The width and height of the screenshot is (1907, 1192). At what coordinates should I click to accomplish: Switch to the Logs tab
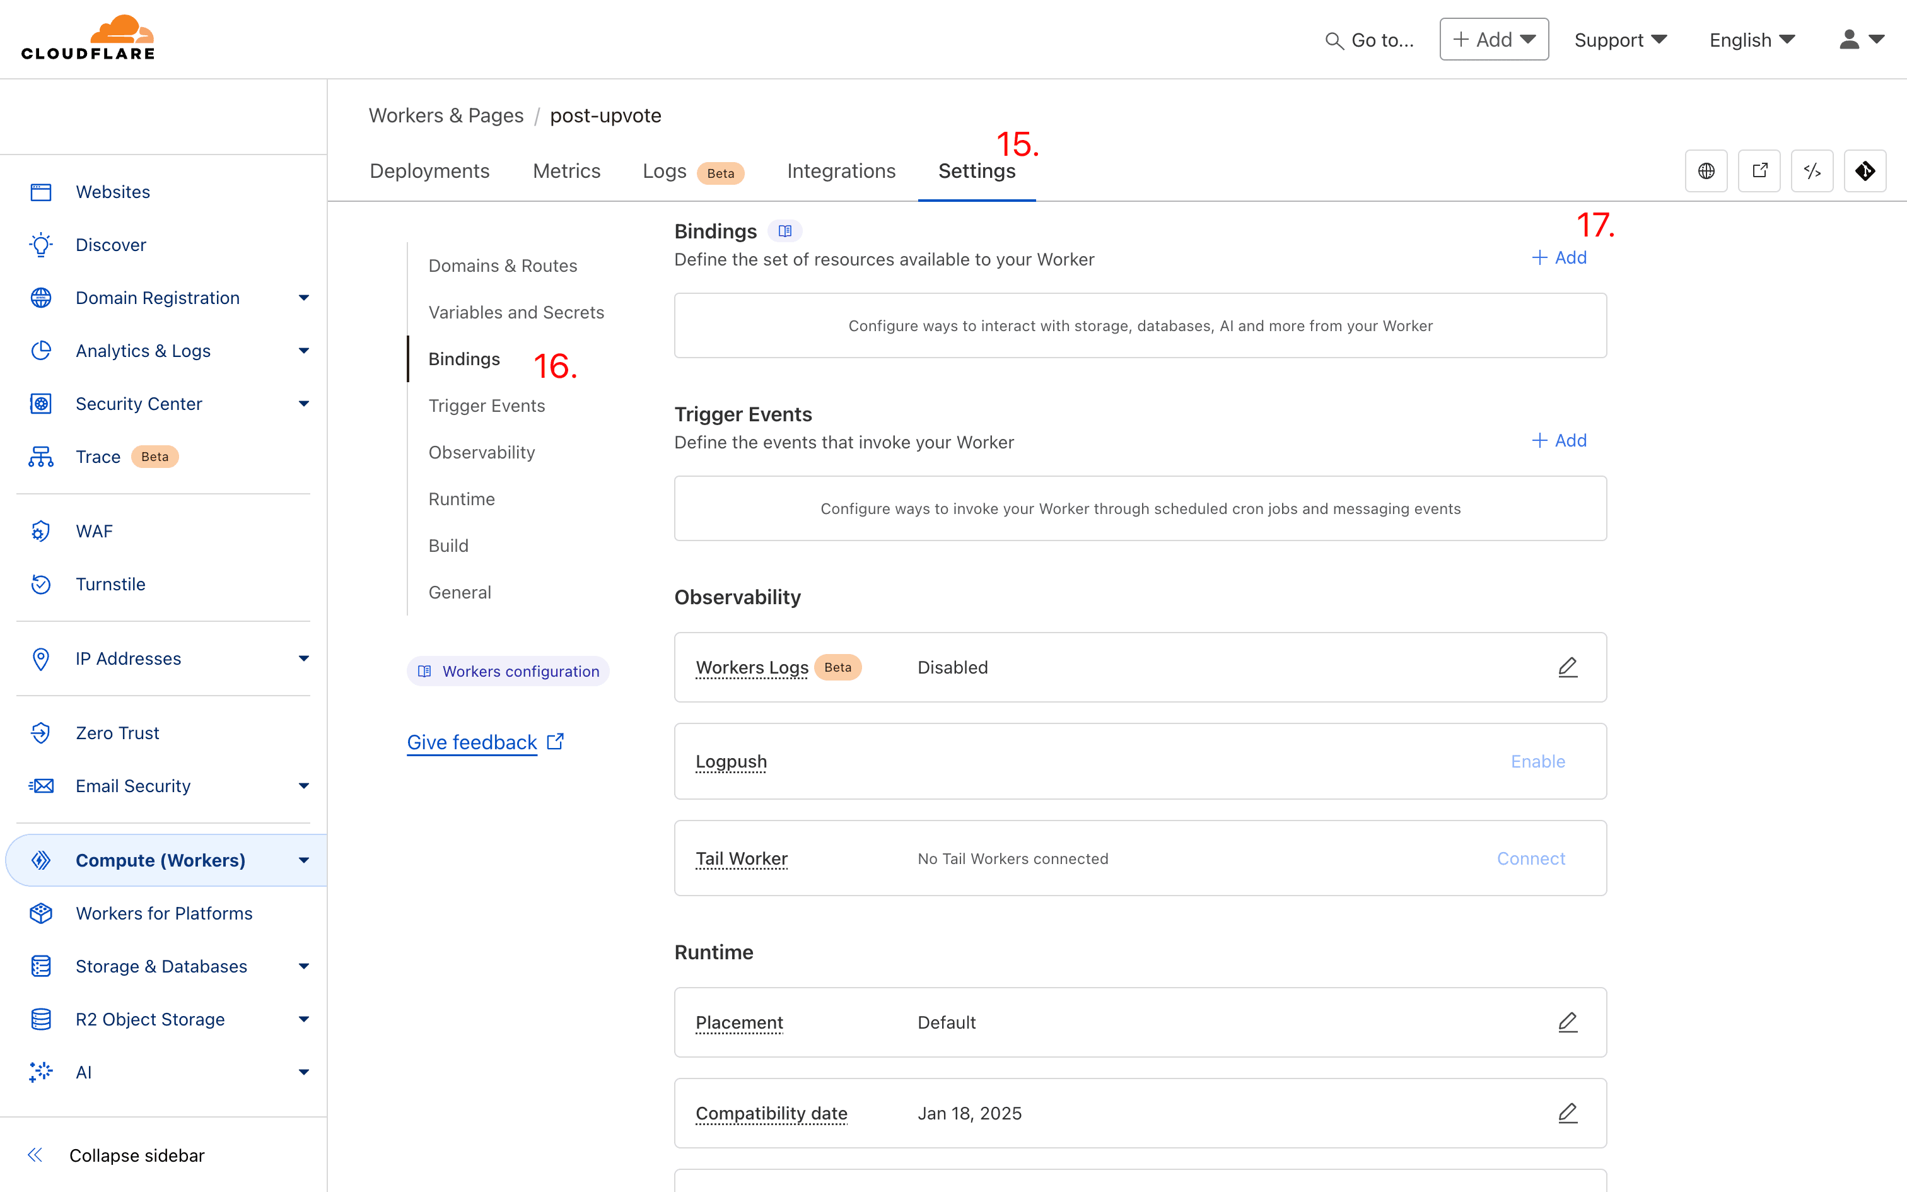(692, 171)
